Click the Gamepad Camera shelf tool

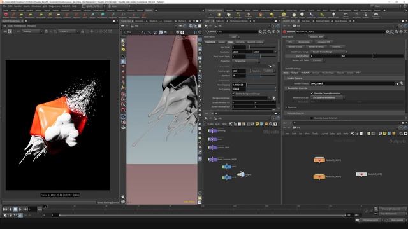point(376,15)
